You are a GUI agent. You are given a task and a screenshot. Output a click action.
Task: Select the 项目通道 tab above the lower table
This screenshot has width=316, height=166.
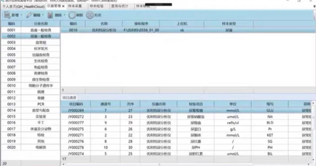point(69,98)
